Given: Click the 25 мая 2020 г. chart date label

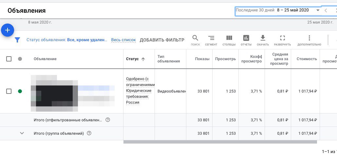Looking at the screenshot, I should pos(320,22).
